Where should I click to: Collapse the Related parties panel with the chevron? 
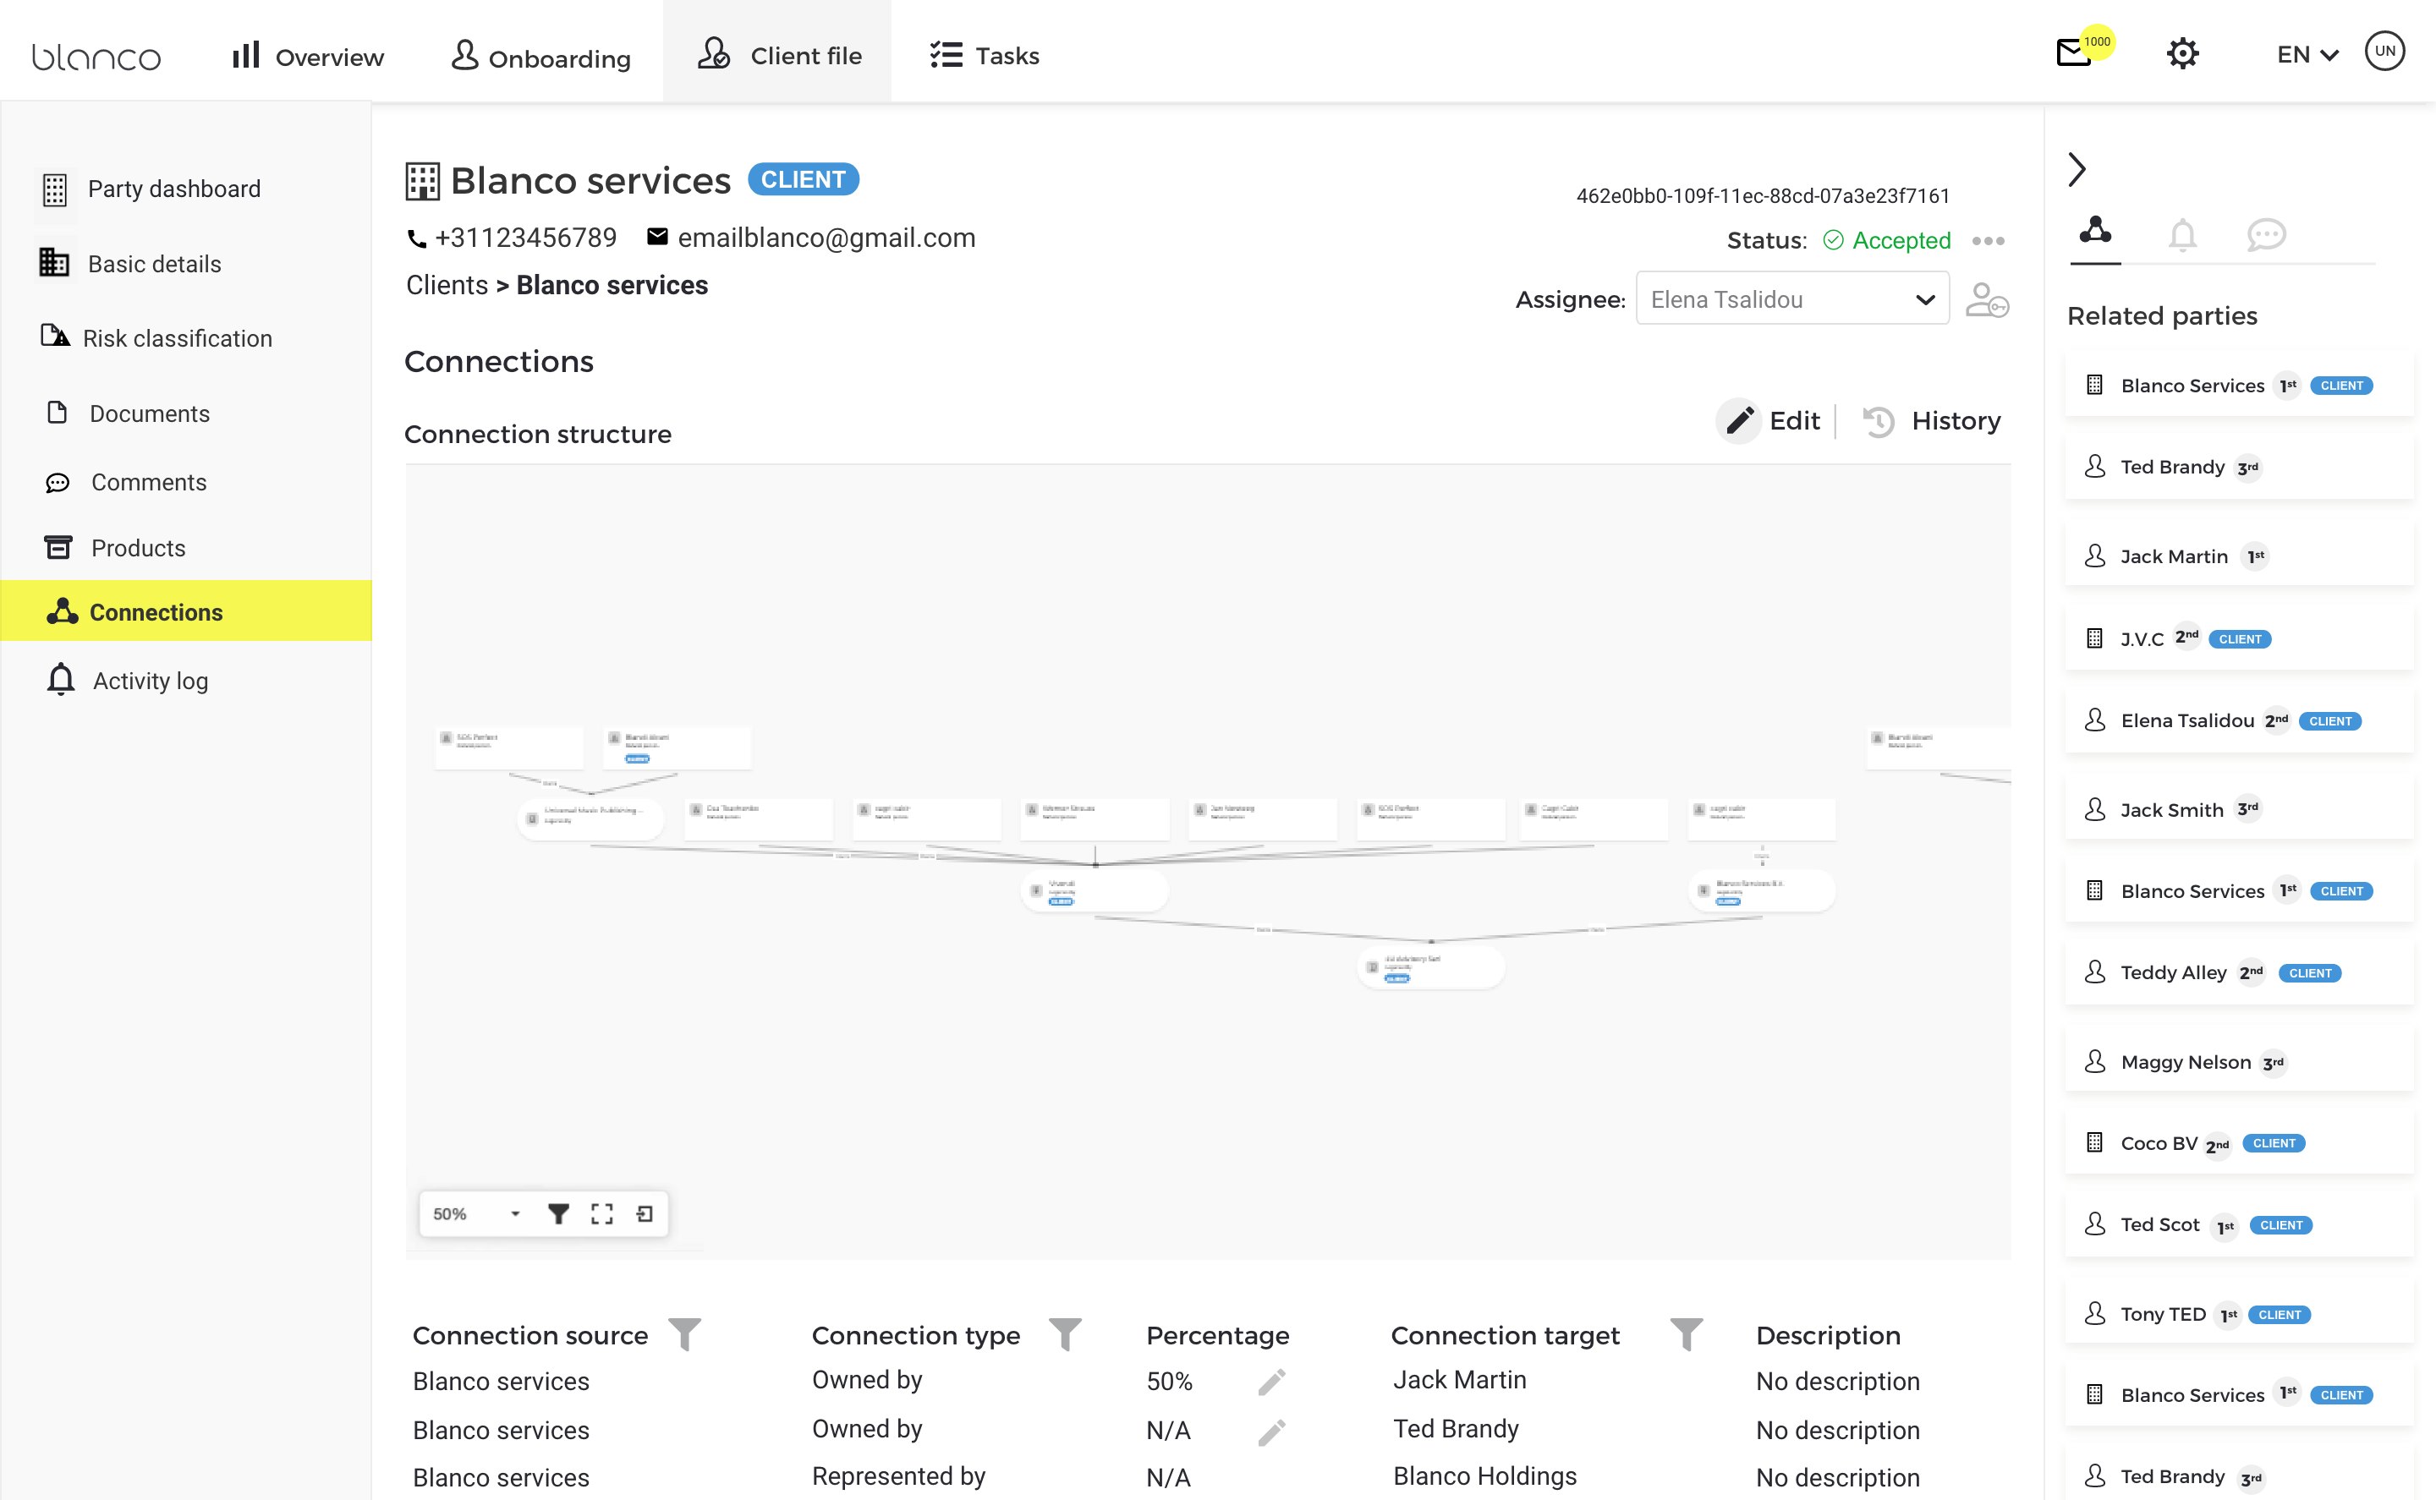click(x=2078, y=170)
